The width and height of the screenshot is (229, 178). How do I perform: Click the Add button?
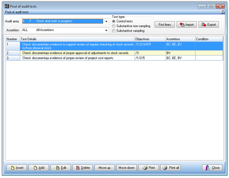tap(39, 167)
